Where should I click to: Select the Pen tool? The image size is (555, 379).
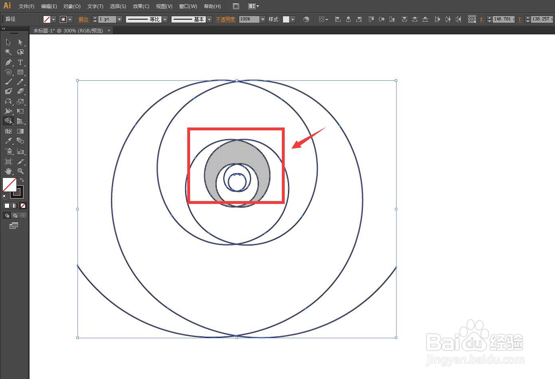pyautogui.click(x=8, y=62)
